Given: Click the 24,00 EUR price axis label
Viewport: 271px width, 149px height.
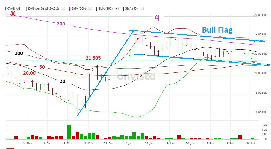Looking at the screenshot, I should click(x=260, y=34).
